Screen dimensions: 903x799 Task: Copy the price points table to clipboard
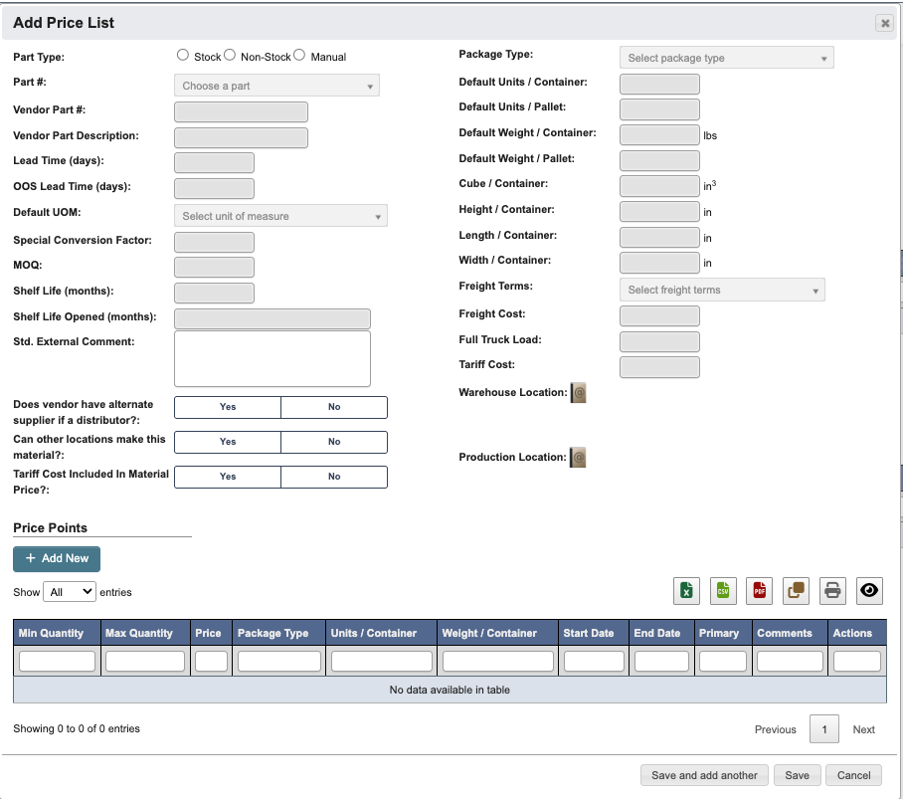(796, 590)
